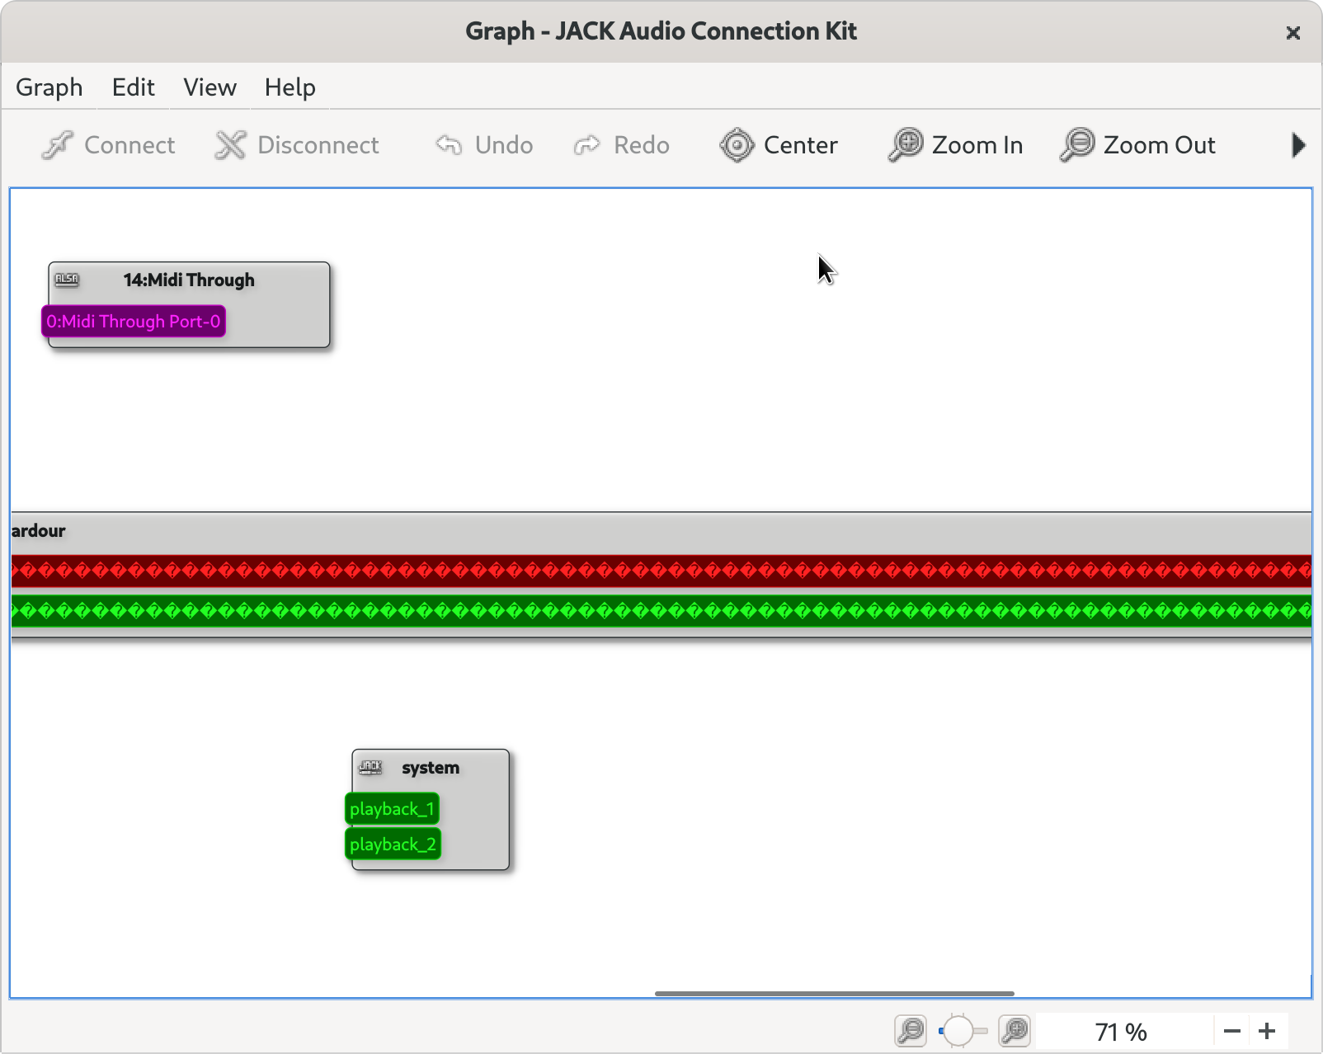The height and width of the screenshot is (1054, 1323).
Task: Open the Help menu
Action: click(x=290, y=87)
